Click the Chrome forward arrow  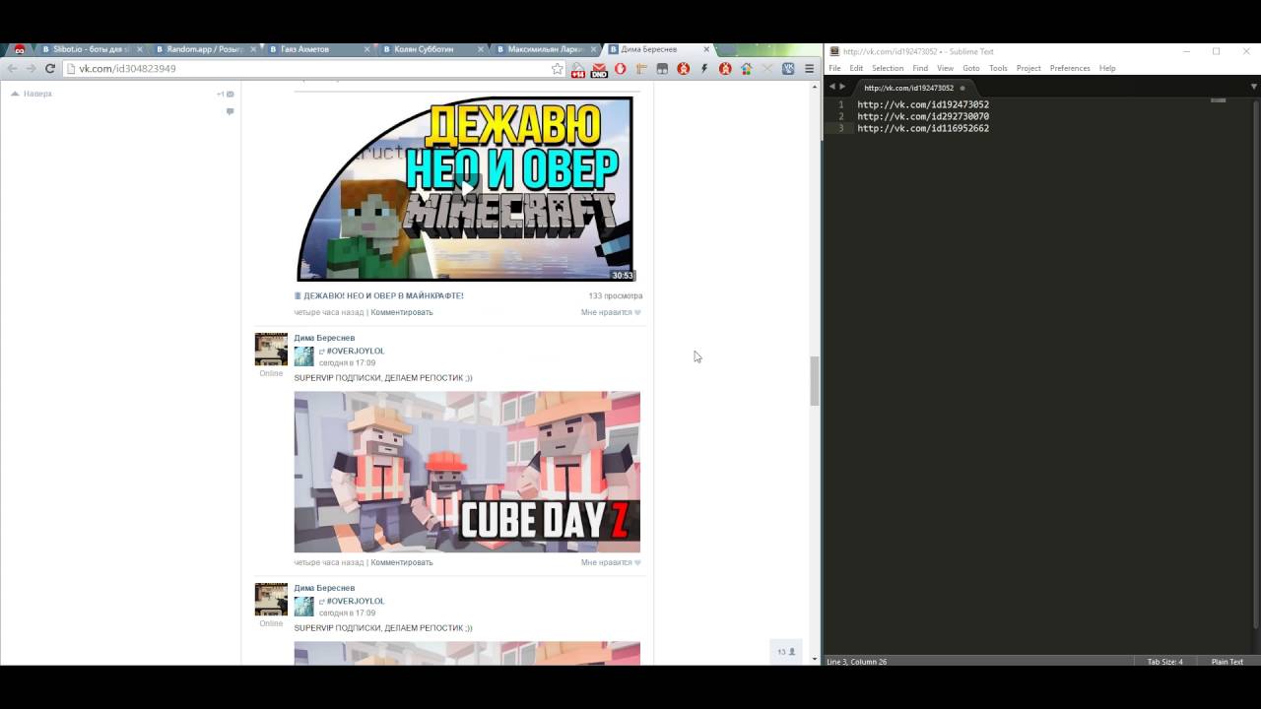(31, 69)
